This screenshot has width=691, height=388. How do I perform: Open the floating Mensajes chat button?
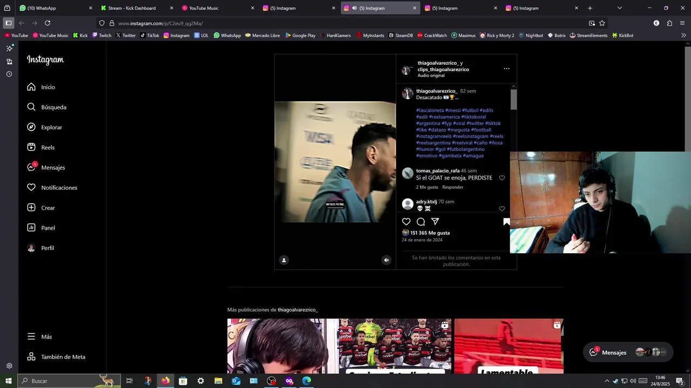click(x=628, y=352)
